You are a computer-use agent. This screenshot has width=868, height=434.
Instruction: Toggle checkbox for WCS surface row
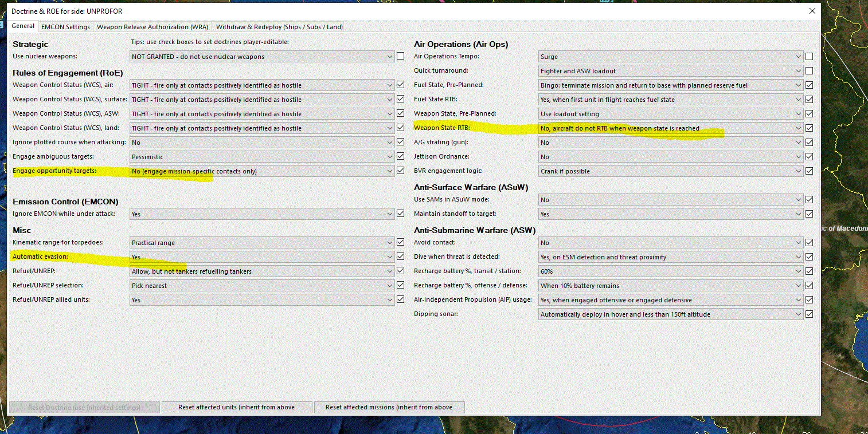click(400, 99)
